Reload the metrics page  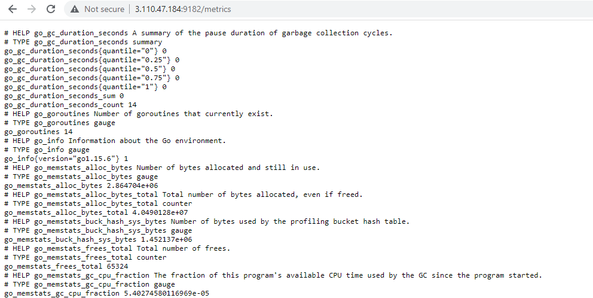point(51,9)
